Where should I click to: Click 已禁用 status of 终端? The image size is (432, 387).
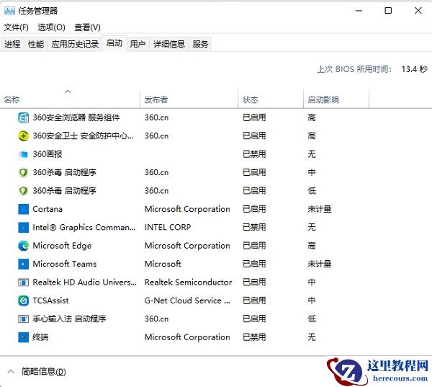[254, 337]
